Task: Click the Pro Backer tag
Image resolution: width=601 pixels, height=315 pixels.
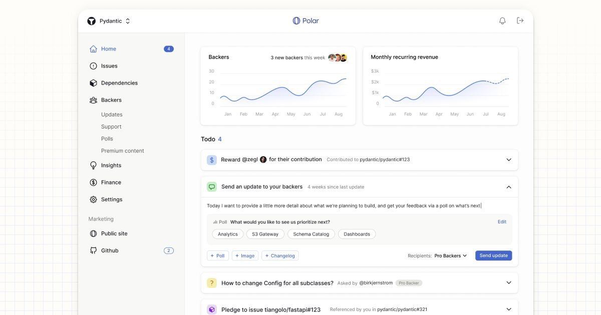Action: tap(409, 283)
